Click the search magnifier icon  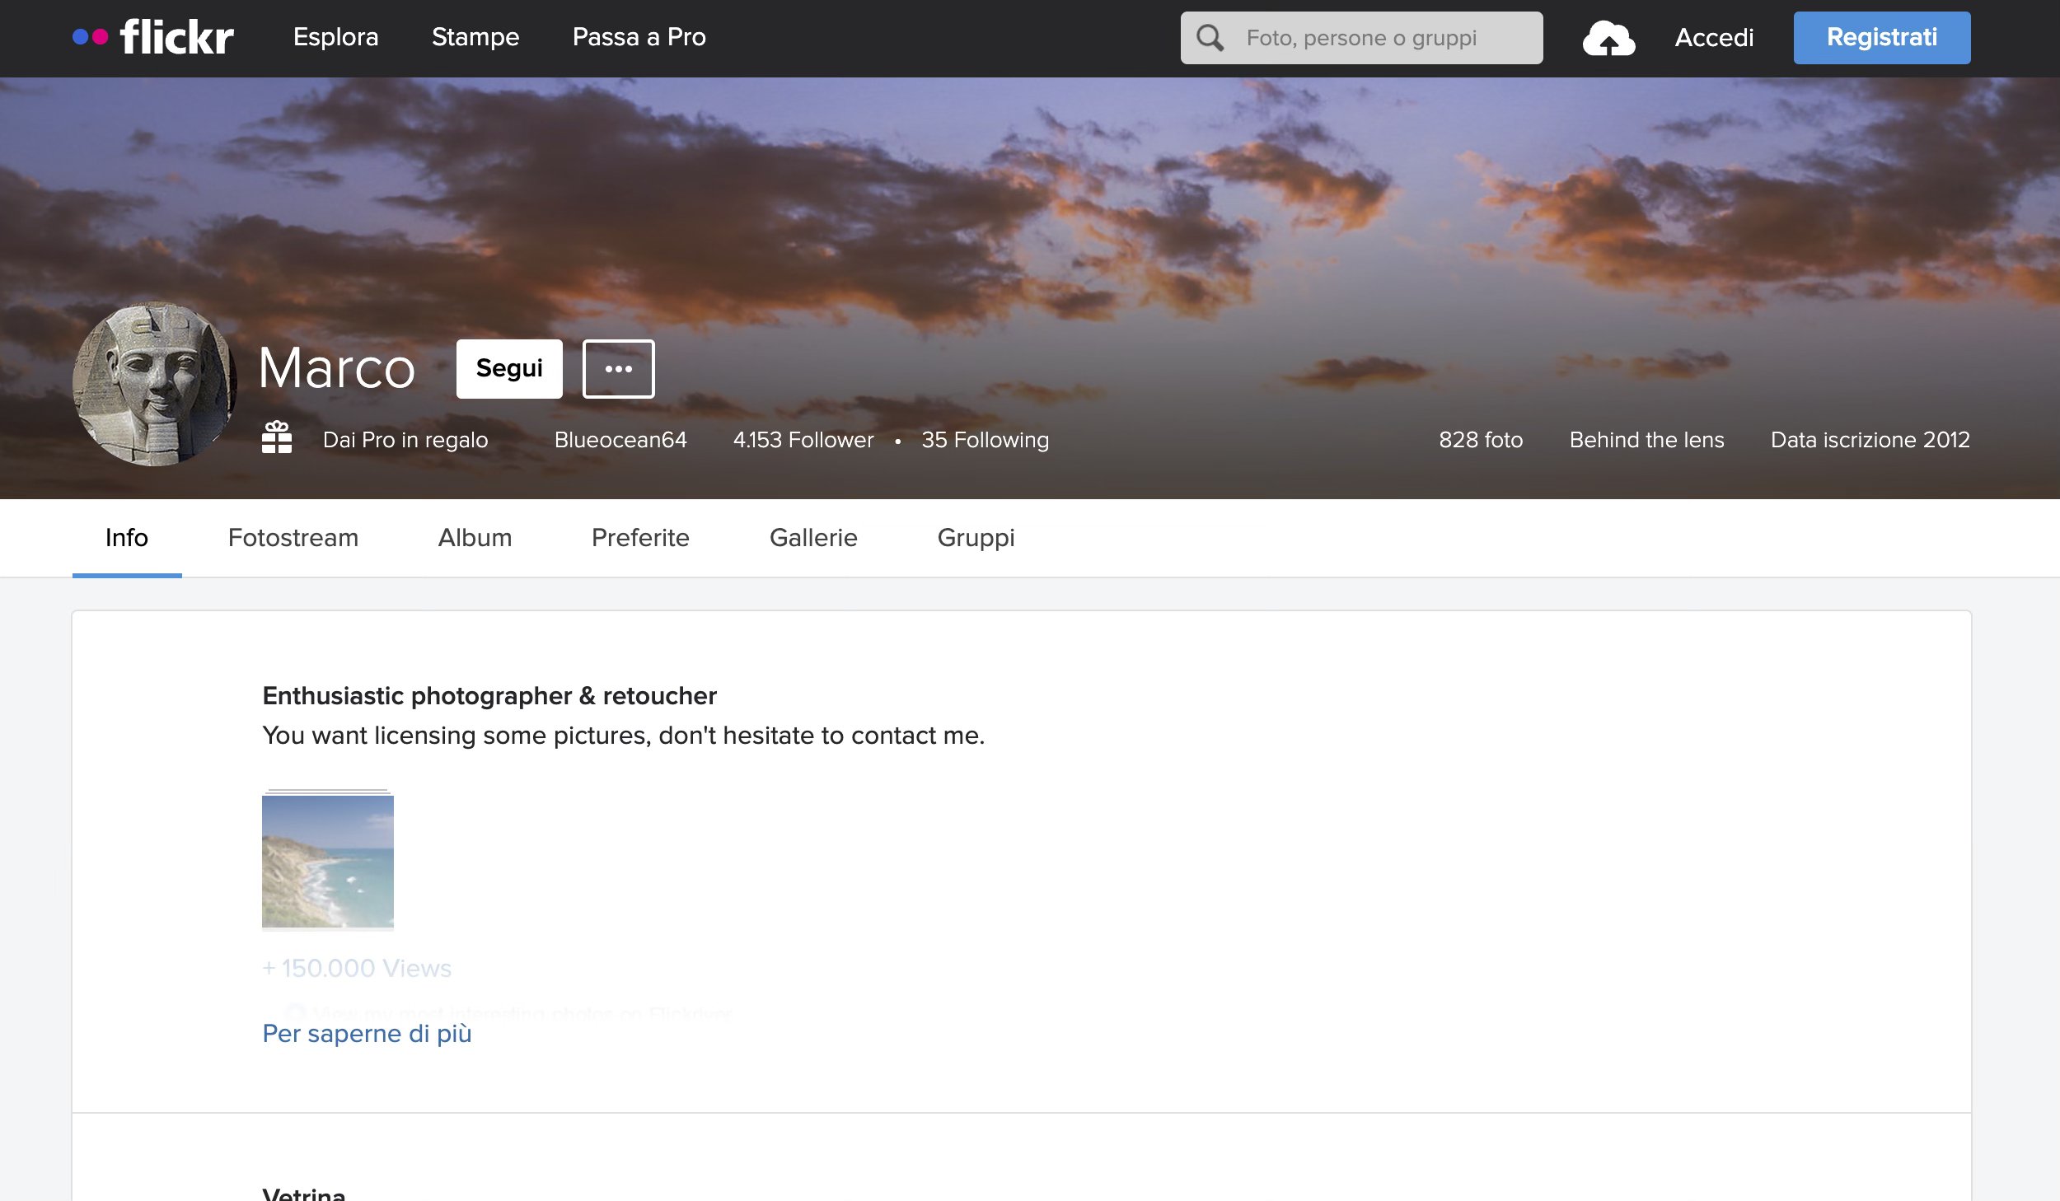[1210, 38]
